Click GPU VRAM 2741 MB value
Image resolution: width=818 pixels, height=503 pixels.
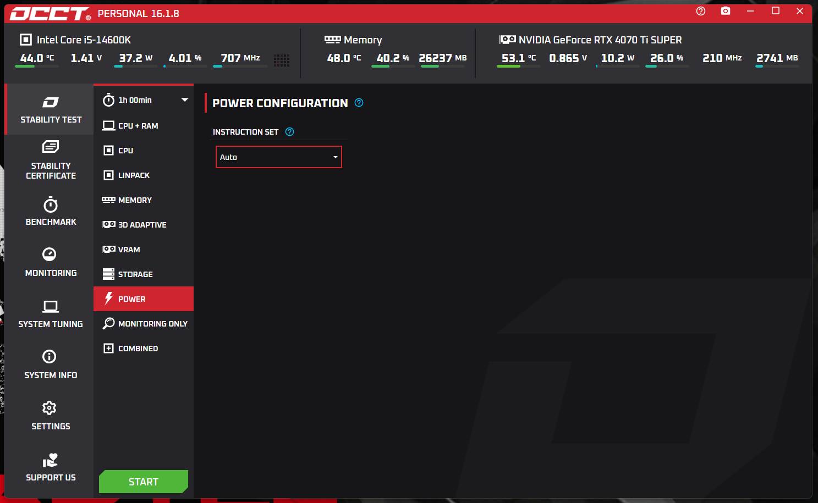[777, 58]
